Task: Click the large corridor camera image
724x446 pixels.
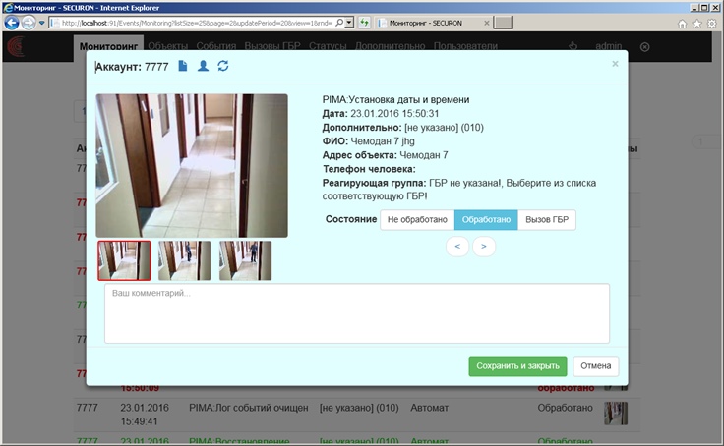Action: [192, 166]
